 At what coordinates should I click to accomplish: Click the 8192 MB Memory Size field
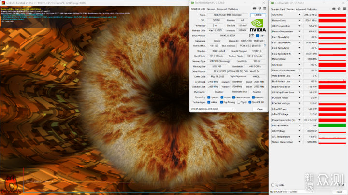[x=217, y=66]
